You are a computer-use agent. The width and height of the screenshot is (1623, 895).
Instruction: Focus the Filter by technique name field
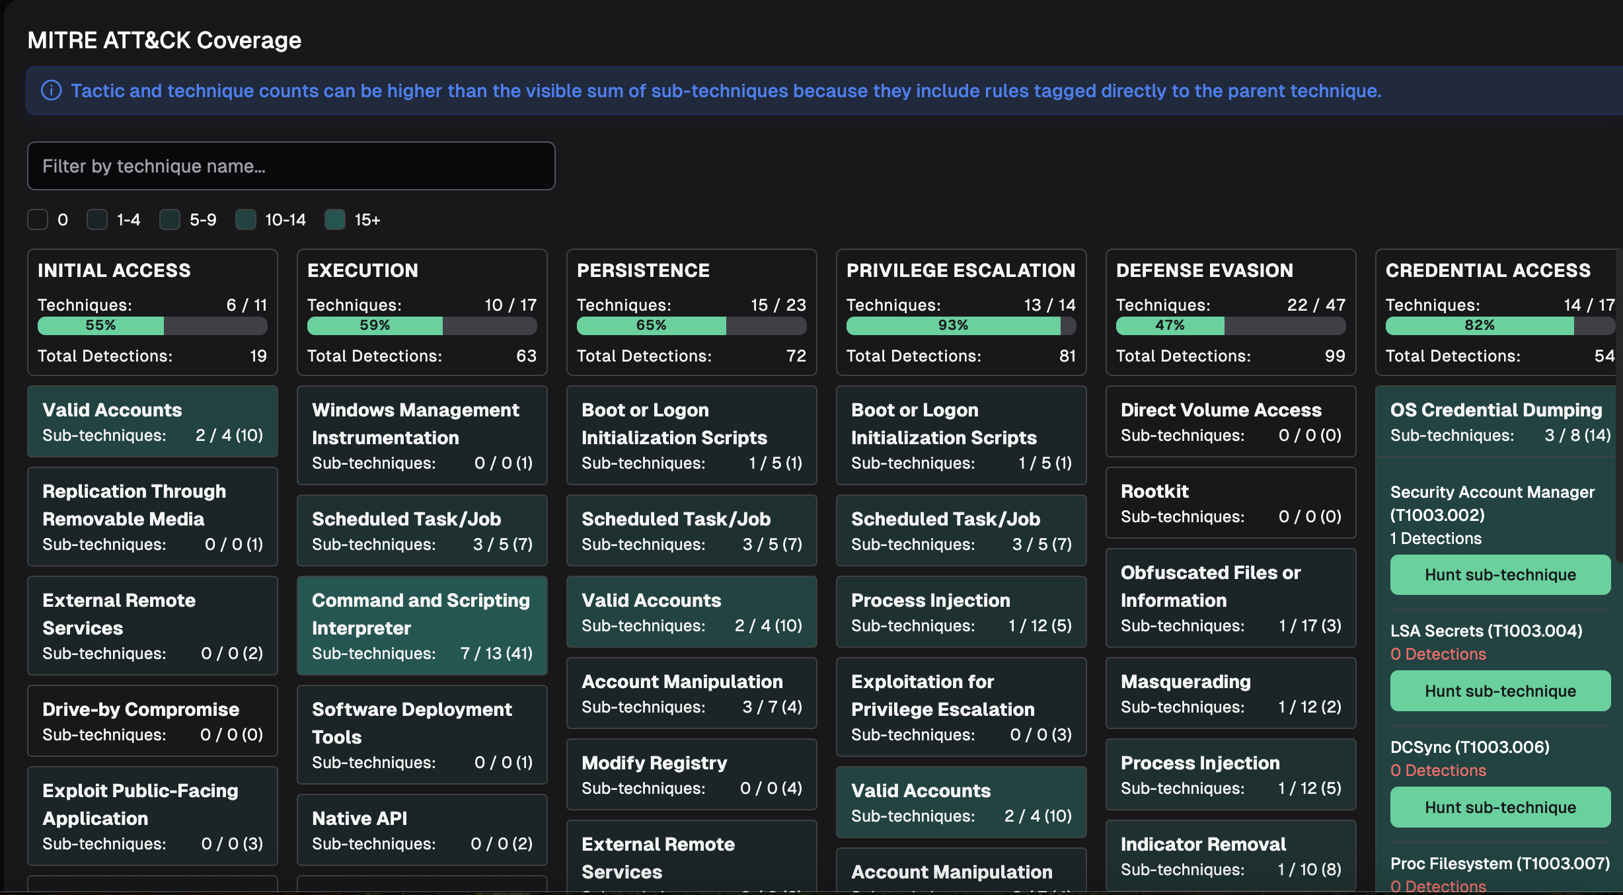(291, 166)
